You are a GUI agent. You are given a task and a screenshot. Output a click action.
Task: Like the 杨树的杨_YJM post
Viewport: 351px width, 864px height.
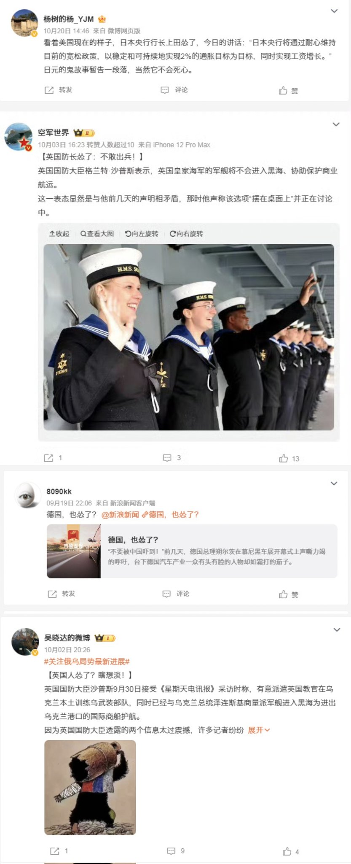(x=288, y=90)
